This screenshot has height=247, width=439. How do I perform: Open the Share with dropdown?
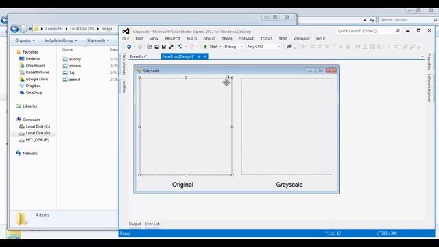98,40
